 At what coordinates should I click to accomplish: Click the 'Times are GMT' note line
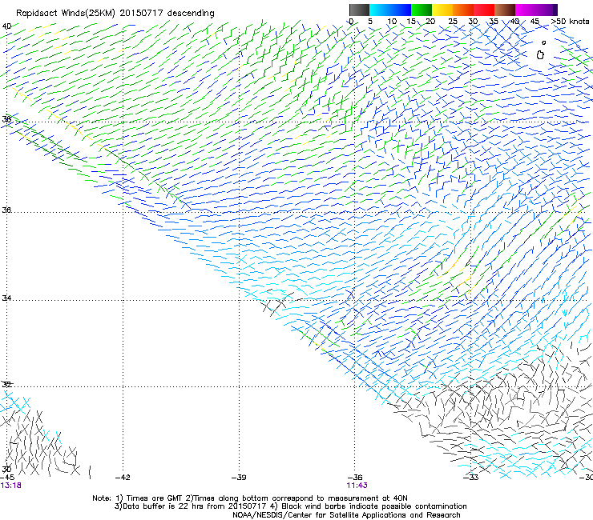(250, 498)
